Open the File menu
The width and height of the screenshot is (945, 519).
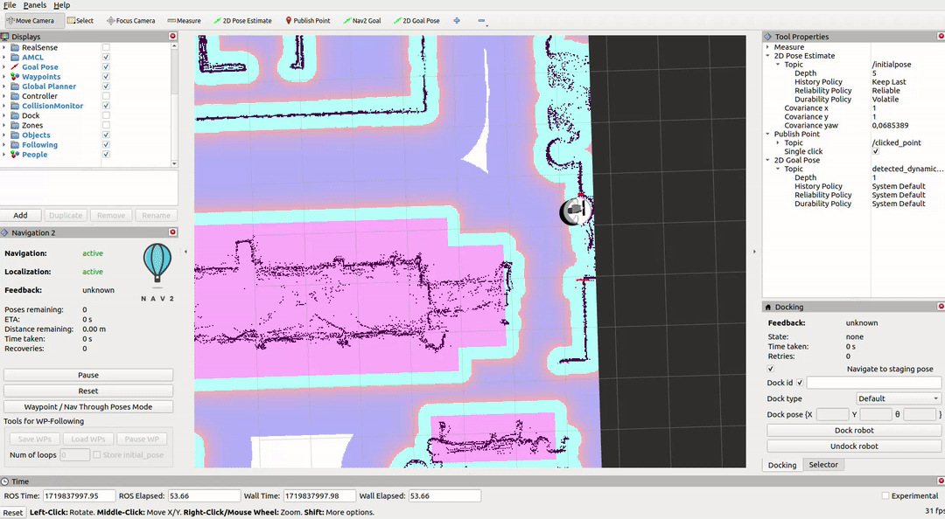click(10, 5)
